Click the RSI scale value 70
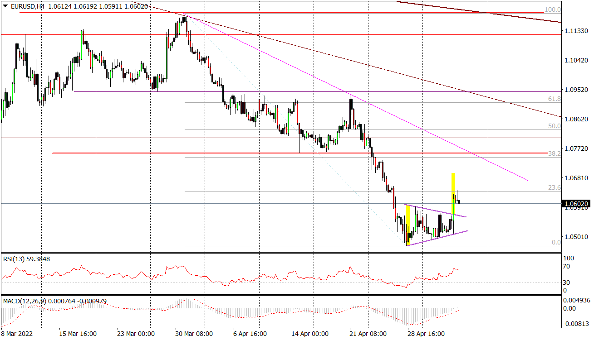This screenshot has height=340, width=594. [566, 266]
